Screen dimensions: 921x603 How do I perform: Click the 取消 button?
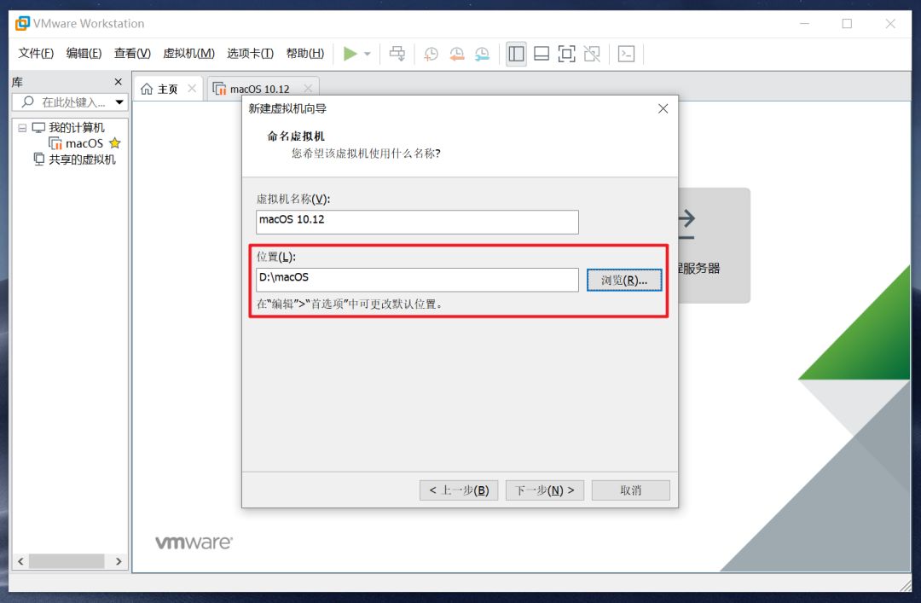pyautogui.click(x=631, y=490)
